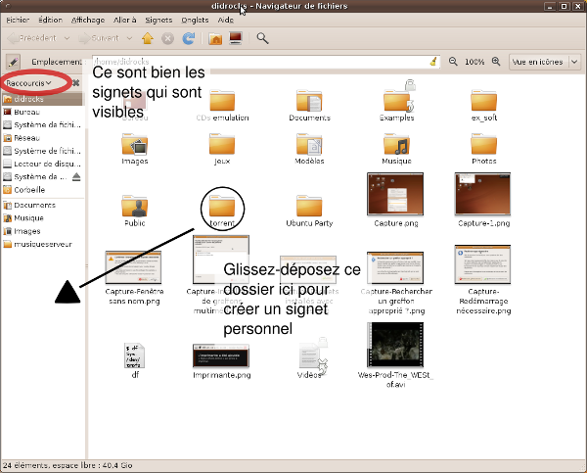Click the Home folder toolbar icon

215,38
